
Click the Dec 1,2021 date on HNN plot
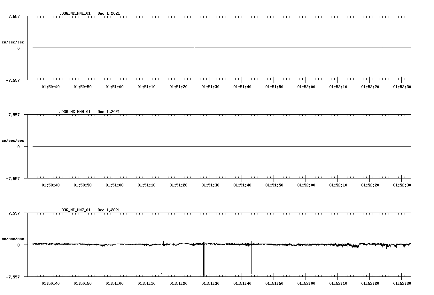coord(109,112)
